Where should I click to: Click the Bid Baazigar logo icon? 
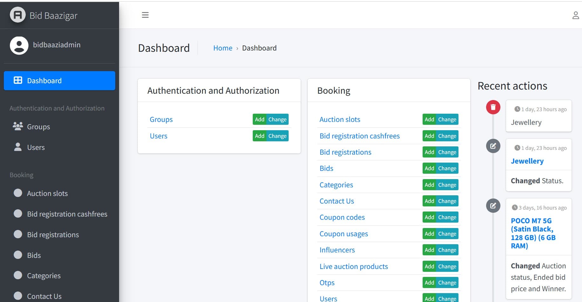coord(17,15)
